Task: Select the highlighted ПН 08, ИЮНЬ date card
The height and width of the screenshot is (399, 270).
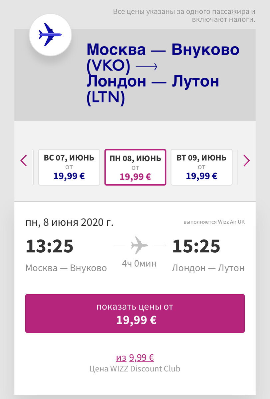Action: tap(135, 167)
